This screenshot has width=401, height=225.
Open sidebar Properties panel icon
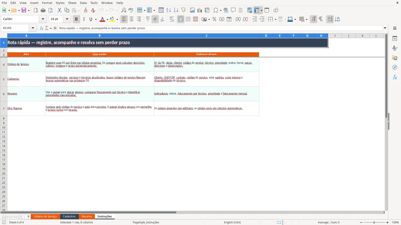(x=395, y=38)
